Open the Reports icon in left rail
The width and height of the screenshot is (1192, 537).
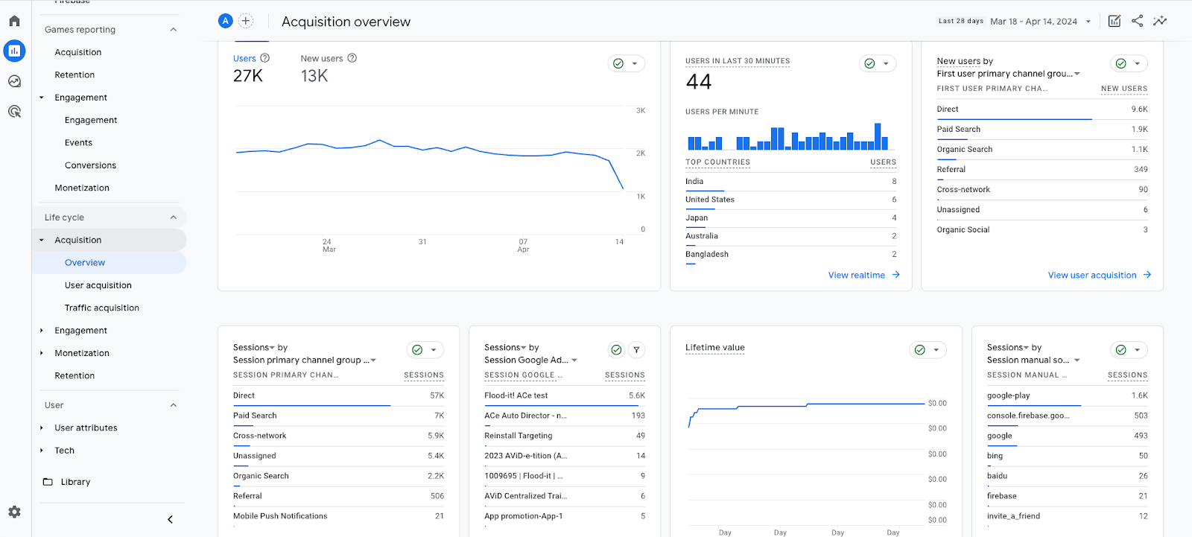(14, 51)
